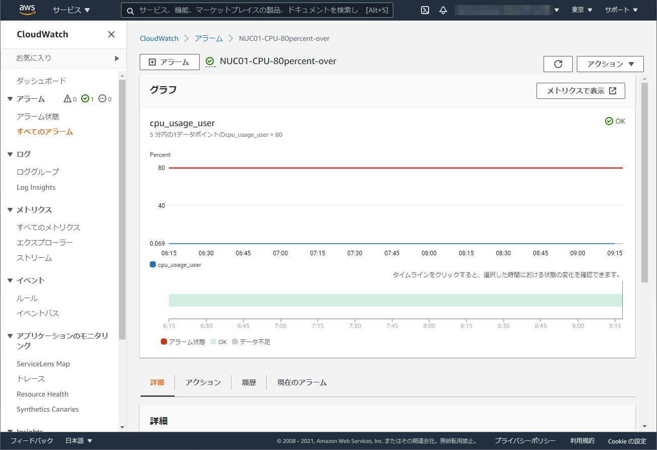
Task: Open the 日本語 language selector
Action: click(x=79, y=441)
